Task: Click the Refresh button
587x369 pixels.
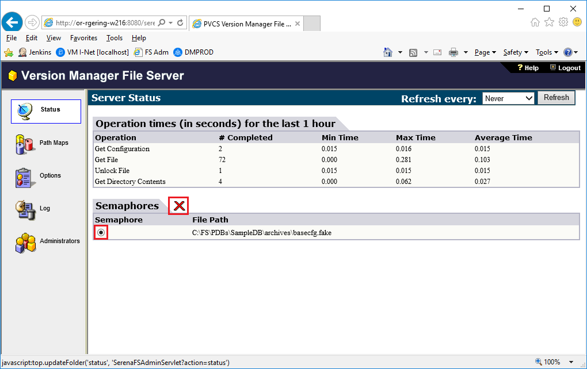Action: [x=556, y=97]
